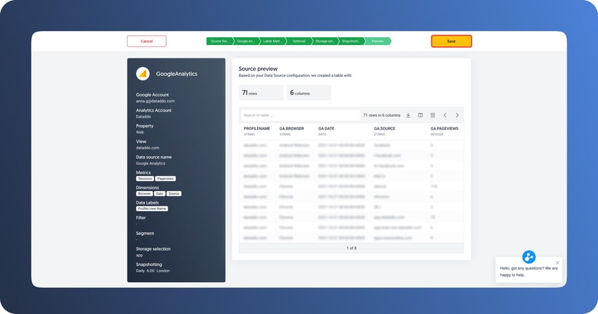The width and height of the screenshot is (598, 314).
Task: Click the 6 columns count box
Action: (309, 92)
